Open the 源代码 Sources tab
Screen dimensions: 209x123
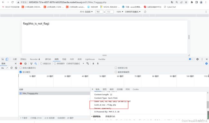(48, 59)
